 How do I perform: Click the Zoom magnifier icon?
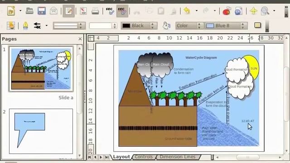pos(265,11)
